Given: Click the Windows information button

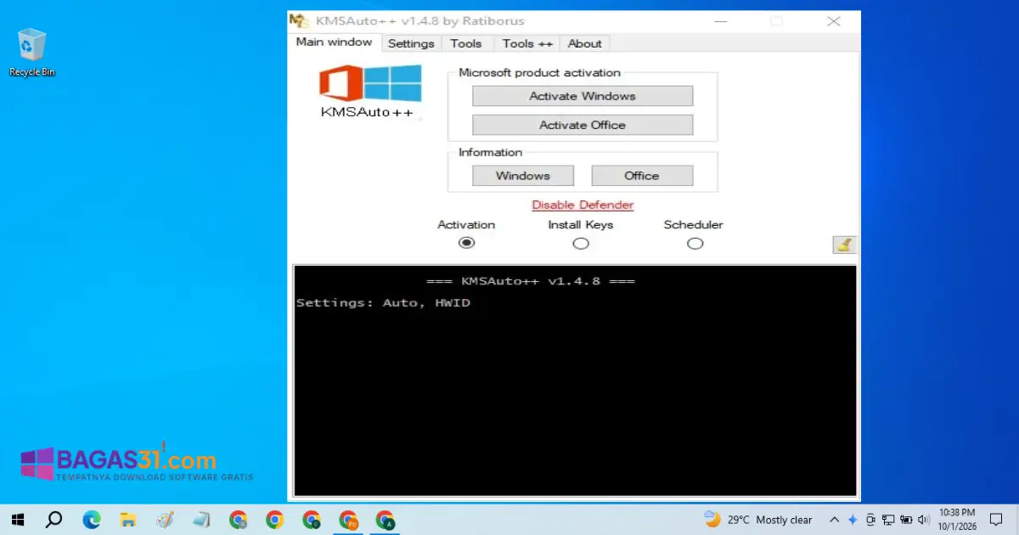Looking at the screenshot, I should (523, 176).
